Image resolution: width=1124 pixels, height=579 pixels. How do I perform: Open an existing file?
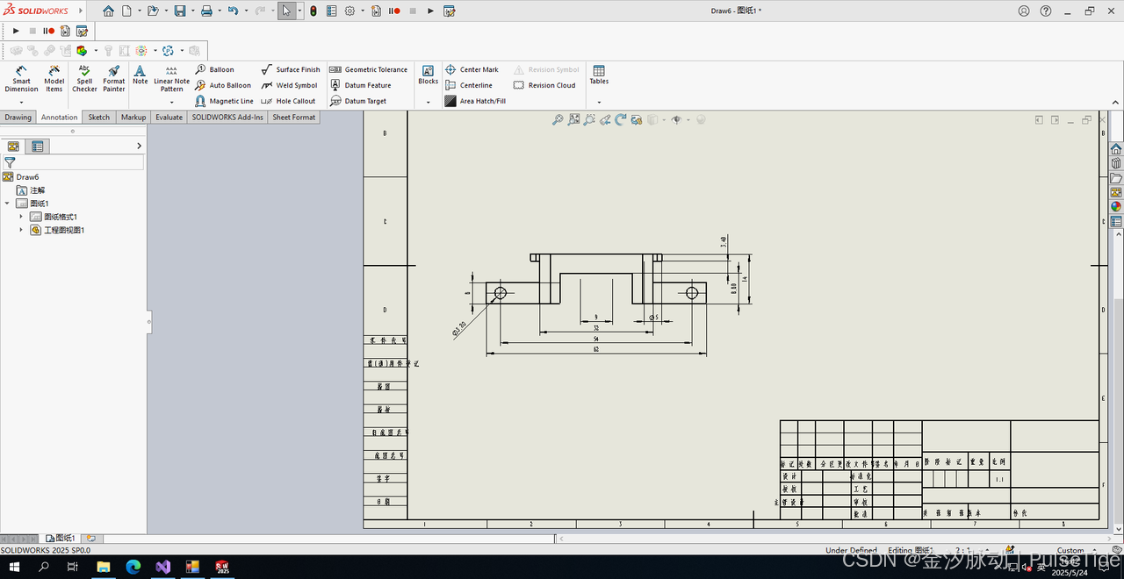(153, 11)
